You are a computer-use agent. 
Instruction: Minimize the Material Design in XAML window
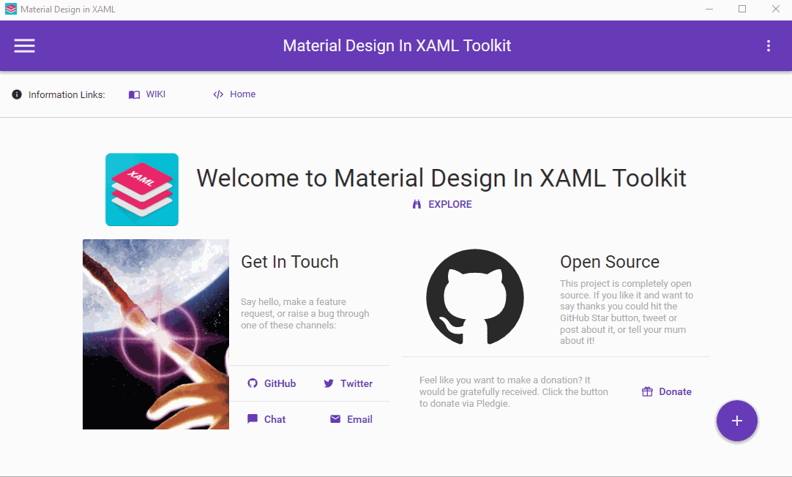click(x=709, y=9)
